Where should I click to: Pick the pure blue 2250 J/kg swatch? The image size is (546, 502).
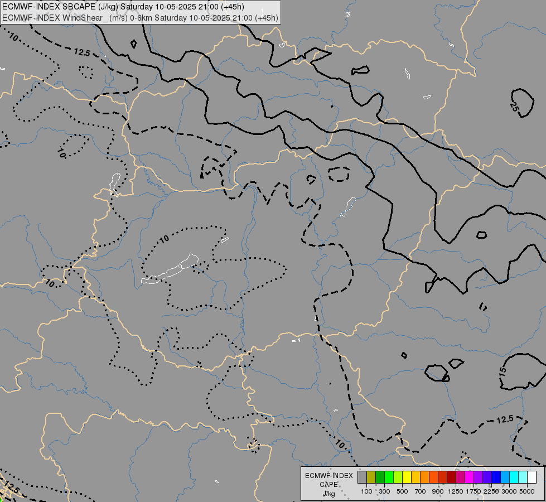coord(496,477)
